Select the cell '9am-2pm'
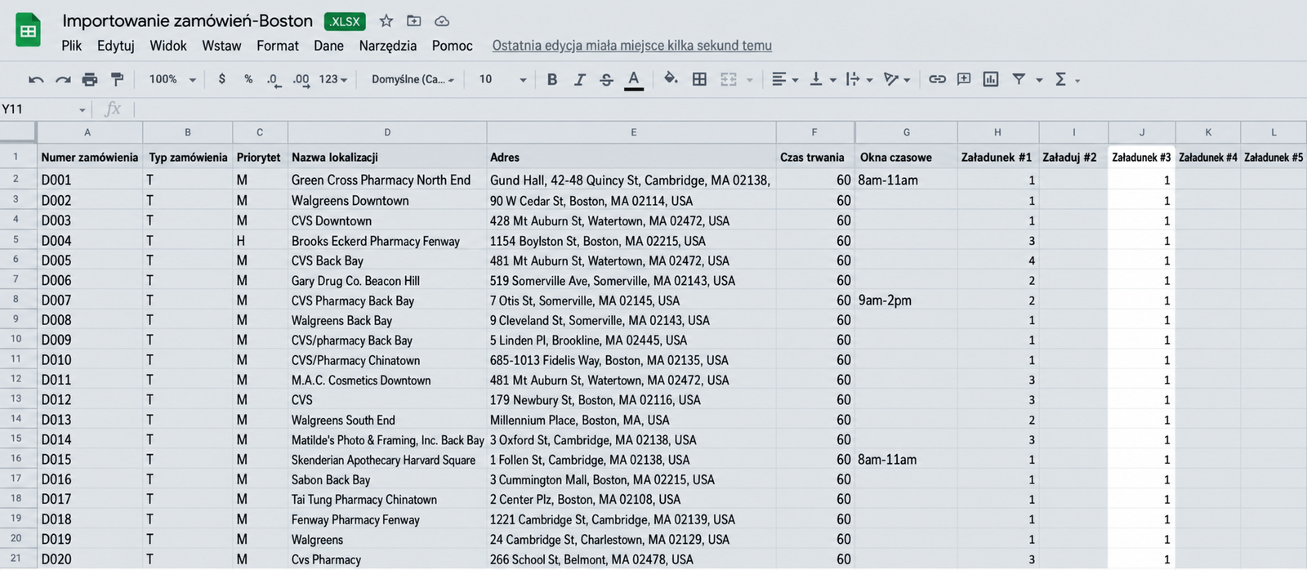The height and width of the screenshot is (570, 1307). 906,300
